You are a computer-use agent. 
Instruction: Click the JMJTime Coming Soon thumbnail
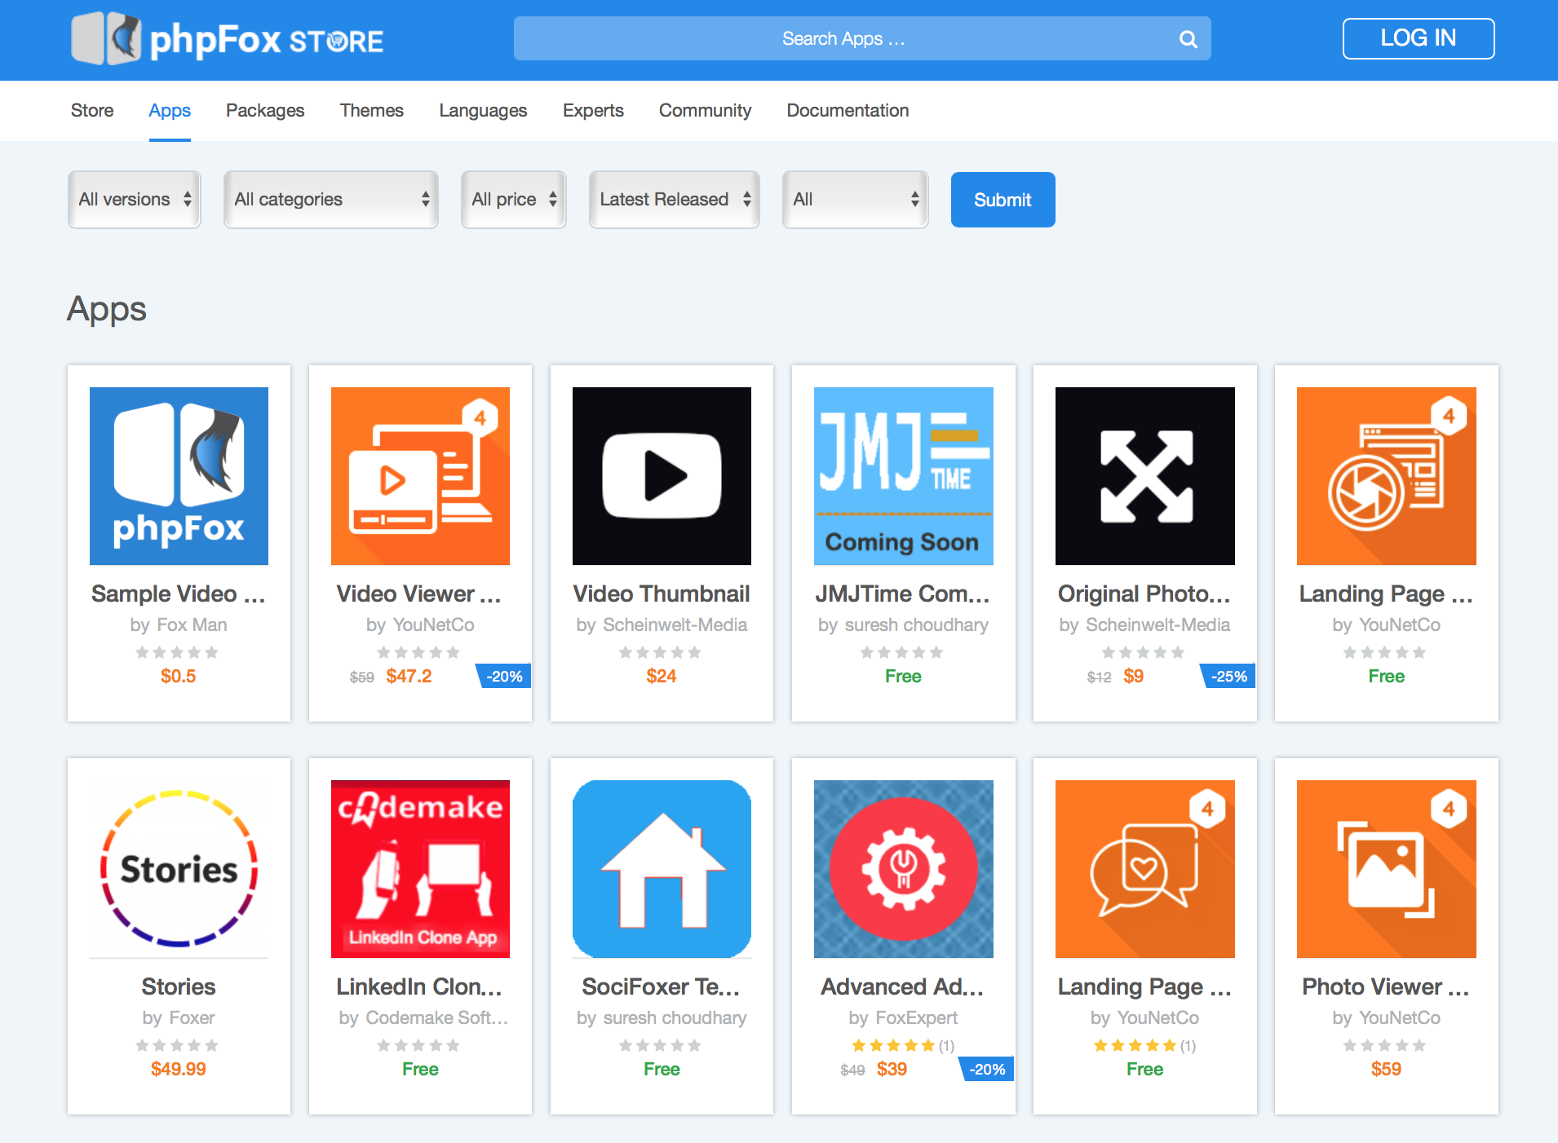[903, 476]
